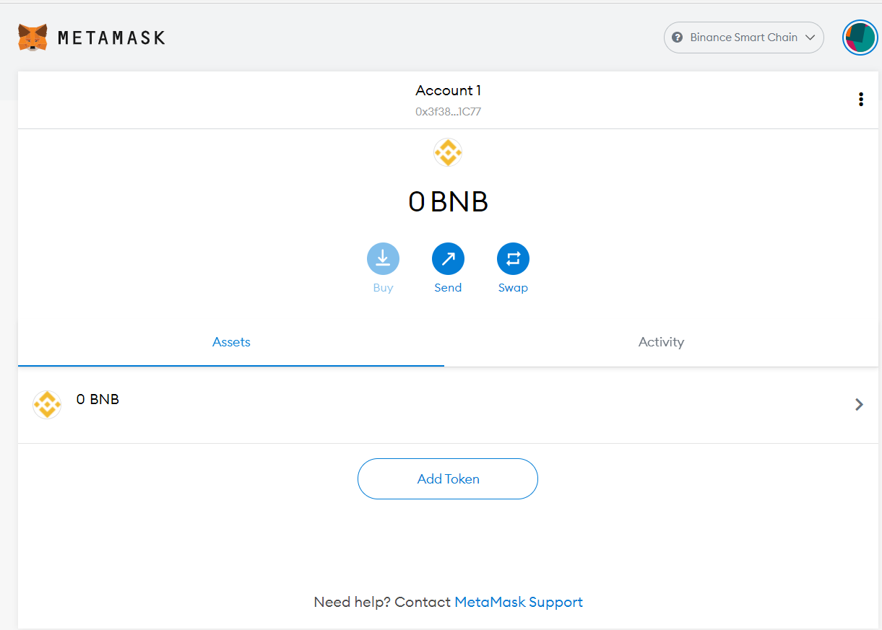The height and width of the screenshot is (630, 882).
Task: Open the three-dot account options menu
Action: [x=860, y=100]
